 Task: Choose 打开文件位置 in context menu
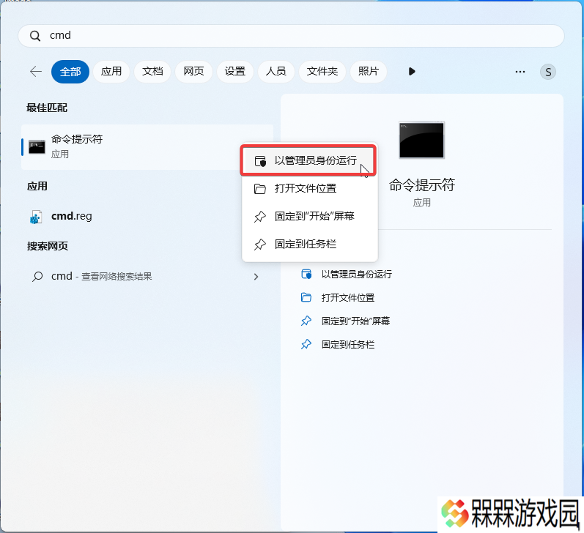(x=310, y=188)
